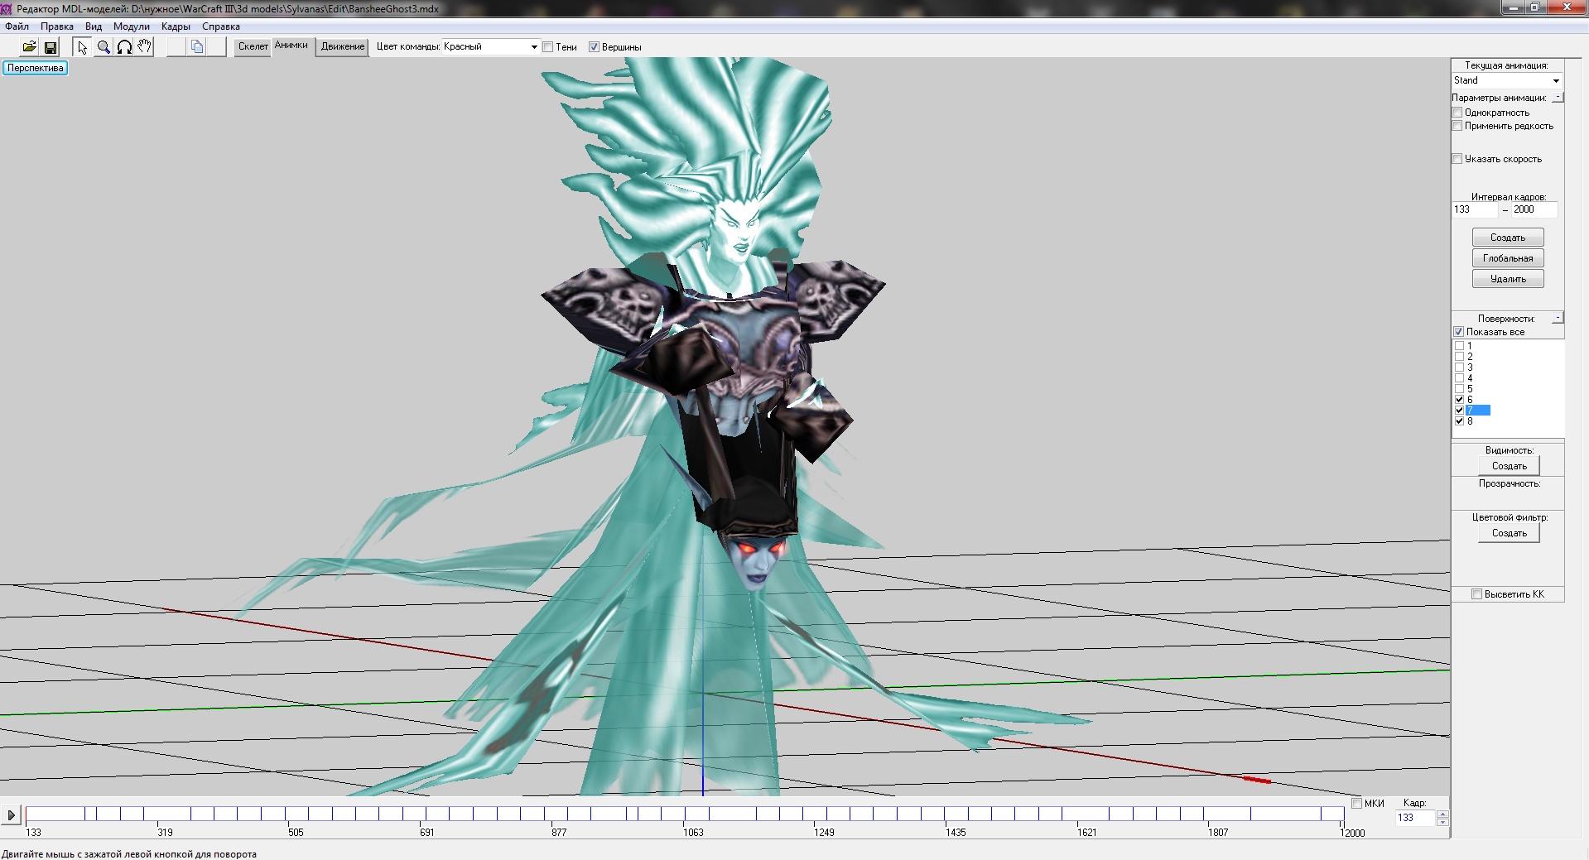
Task: Collapse the Поверхности section
Action: click(1558, 318)
